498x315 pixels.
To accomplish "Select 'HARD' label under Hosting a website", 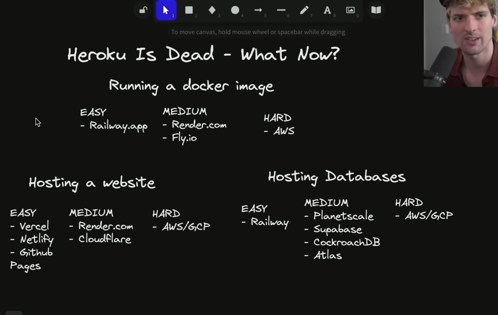I will click(x=166, y=214).
